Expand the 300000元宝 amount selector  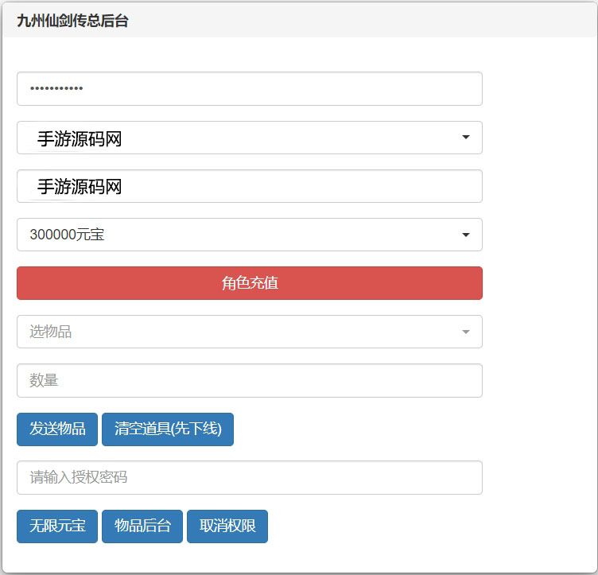(x=249, y=235)
